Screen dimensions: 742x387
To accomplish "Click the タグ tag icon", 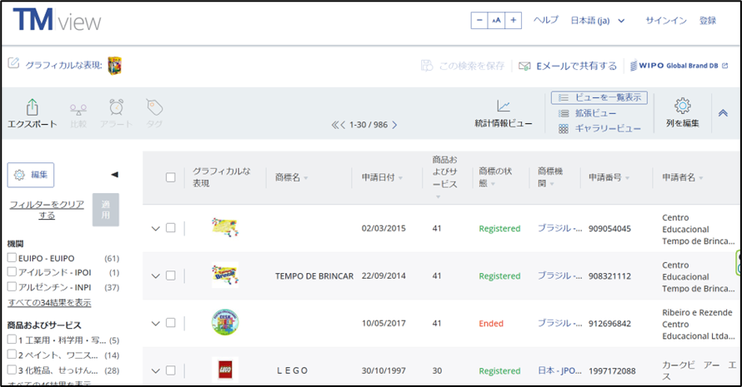I will [x=155, y=107].
